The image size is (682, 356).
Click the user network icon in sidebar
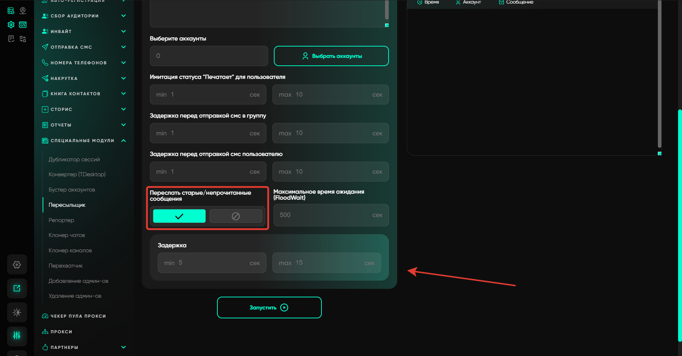(23, 11)
